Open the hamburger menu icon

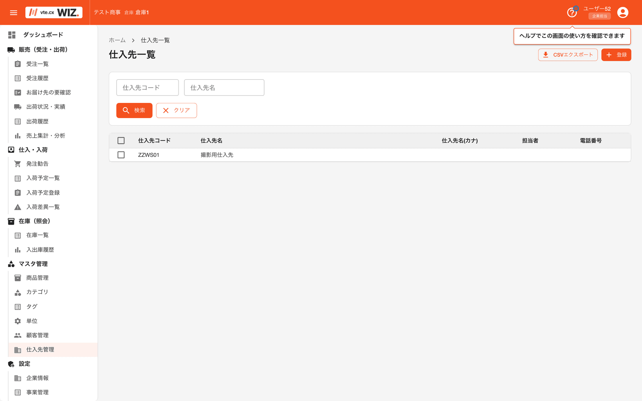pos(14,13)
